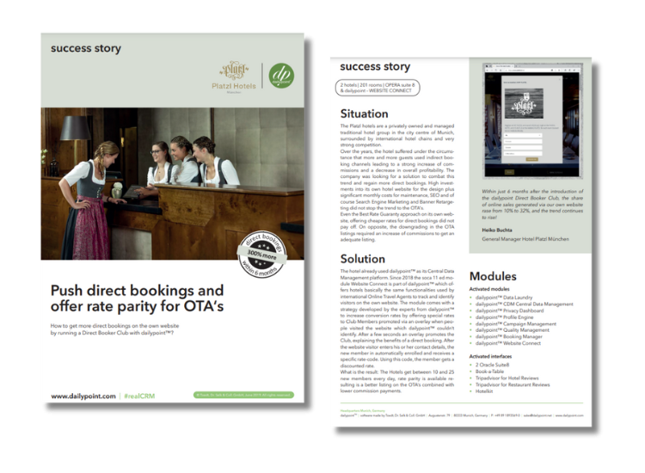Click the "dailypoint Data Laundry" list item
The width and height of the screenshot is (645, 473).
click(503, 298)
